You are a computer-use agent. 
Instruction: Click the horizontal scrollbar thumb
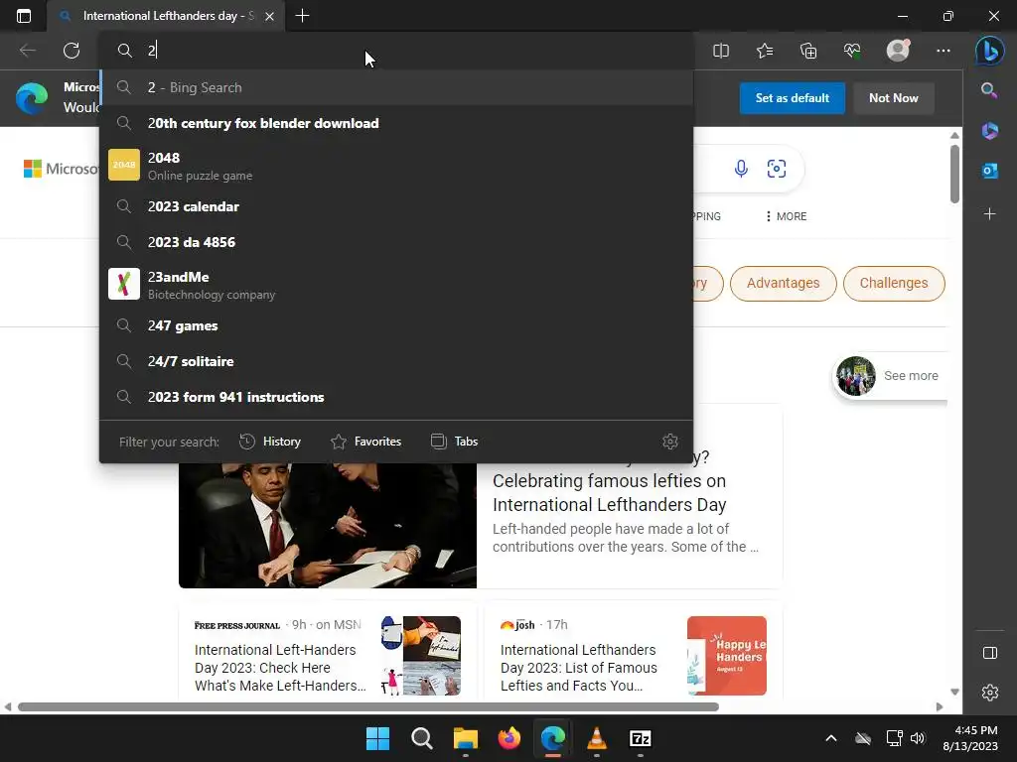tap(367, 706)
